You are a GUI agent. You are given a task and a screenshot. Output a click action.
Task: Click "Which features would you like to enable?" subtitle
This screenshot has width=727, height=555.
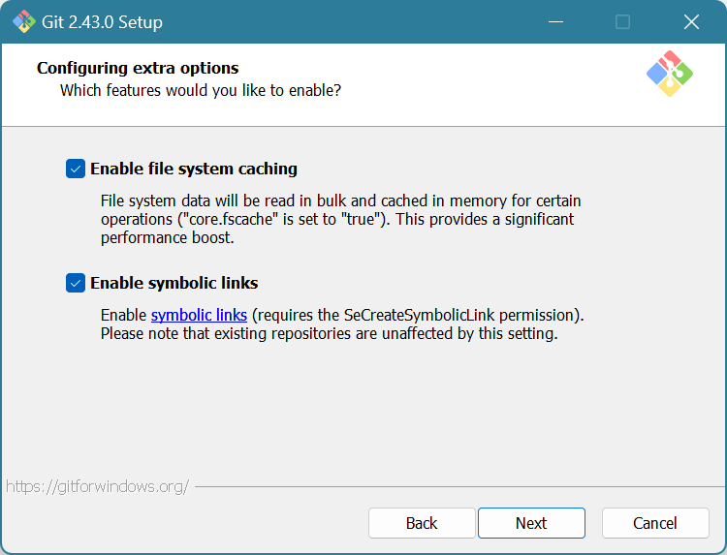(201, 90)
